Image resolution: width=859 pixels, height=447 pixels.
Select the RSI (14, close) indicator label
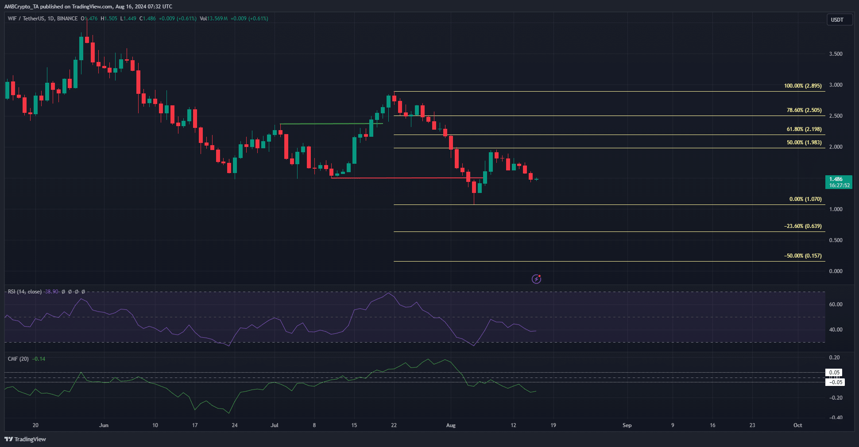[25, 292]
